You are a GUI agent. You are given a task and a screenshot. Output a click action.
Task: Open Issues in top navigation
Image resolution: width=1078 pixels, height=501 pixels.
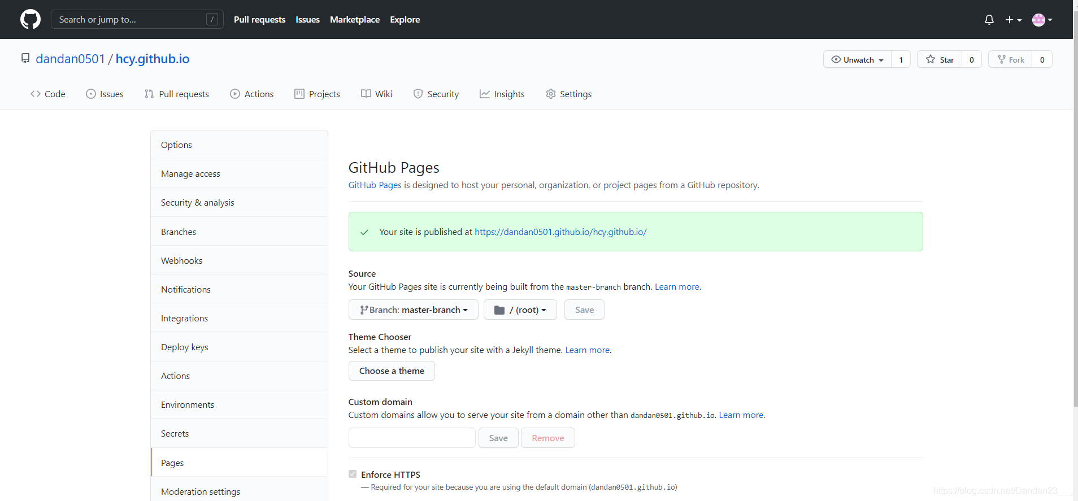tap(307, 19)
